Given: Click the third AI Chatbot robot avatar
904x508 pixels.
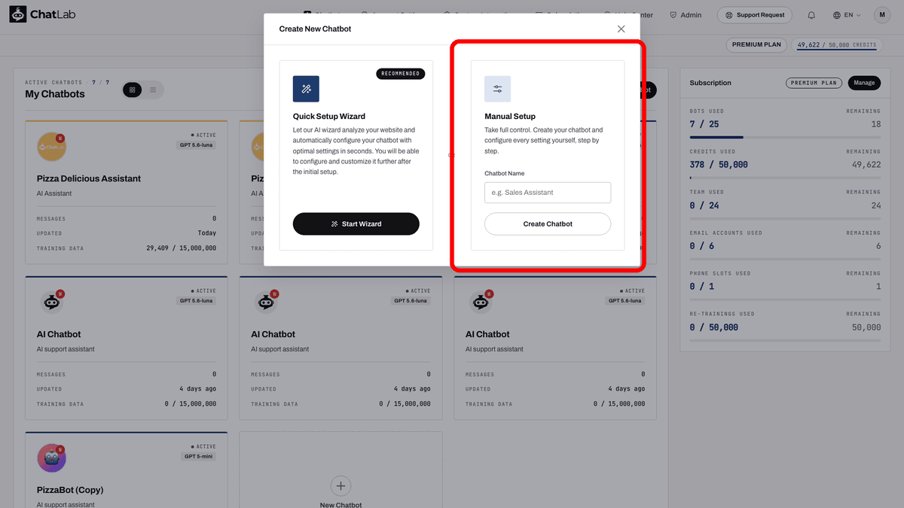Looking at the screenshot, I should (x=480, y=303).
